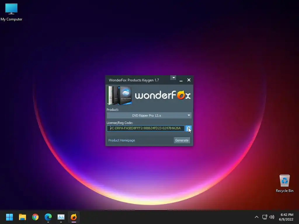The width and height of the screenshot is (299, 224).
Task: Launch File Explorer from the taskbar
Action: click(22, 217)
